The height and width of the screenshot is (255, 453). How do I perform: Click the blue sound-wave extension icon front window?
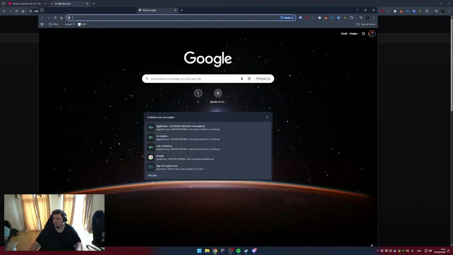(332, 18)
